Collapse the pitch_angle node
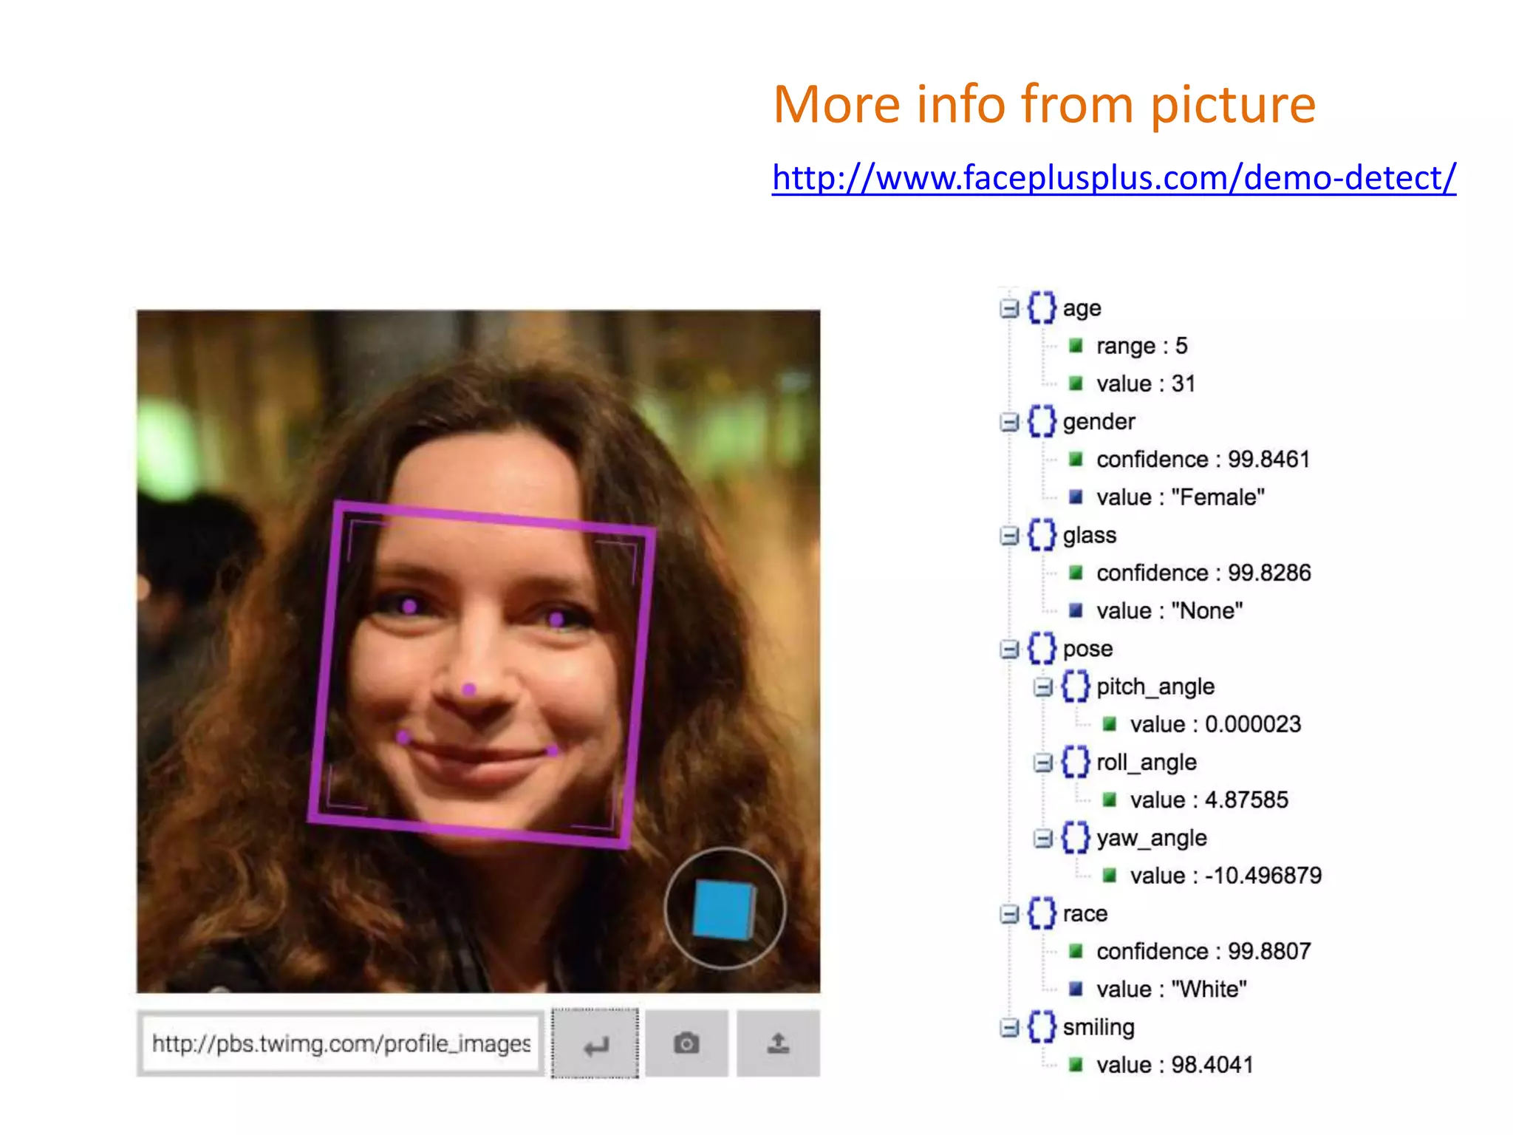Image resolution: width=1513 pixels, height=1135 pixels. click(x=1042, y=687)
